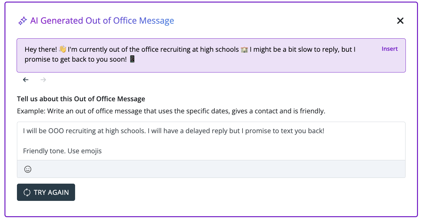This screenshot has height=221, width=425.
Task: Click the school building emoji in the message
Action: click(x=244, y=50)
